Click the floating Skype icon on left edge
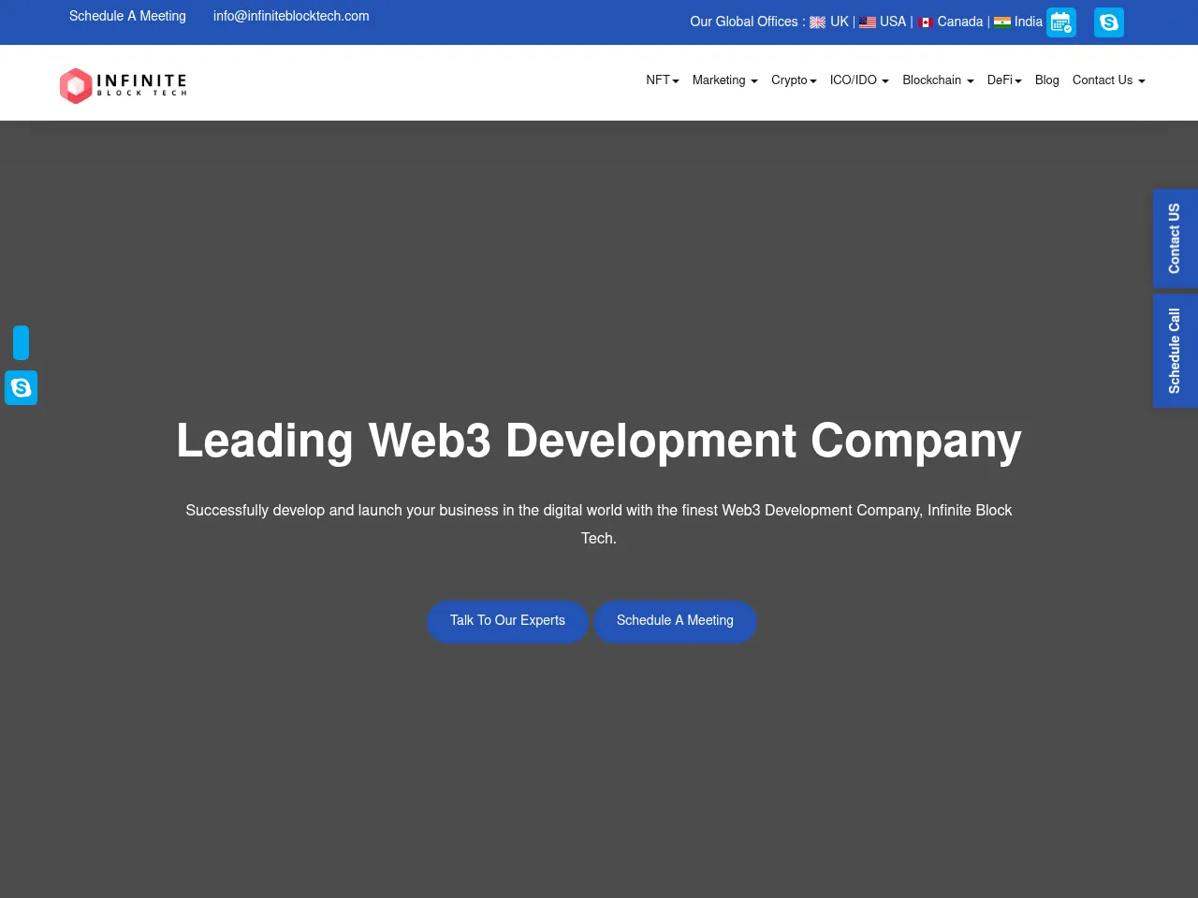This screenshot has height=898, width=1198. point(21,387)
